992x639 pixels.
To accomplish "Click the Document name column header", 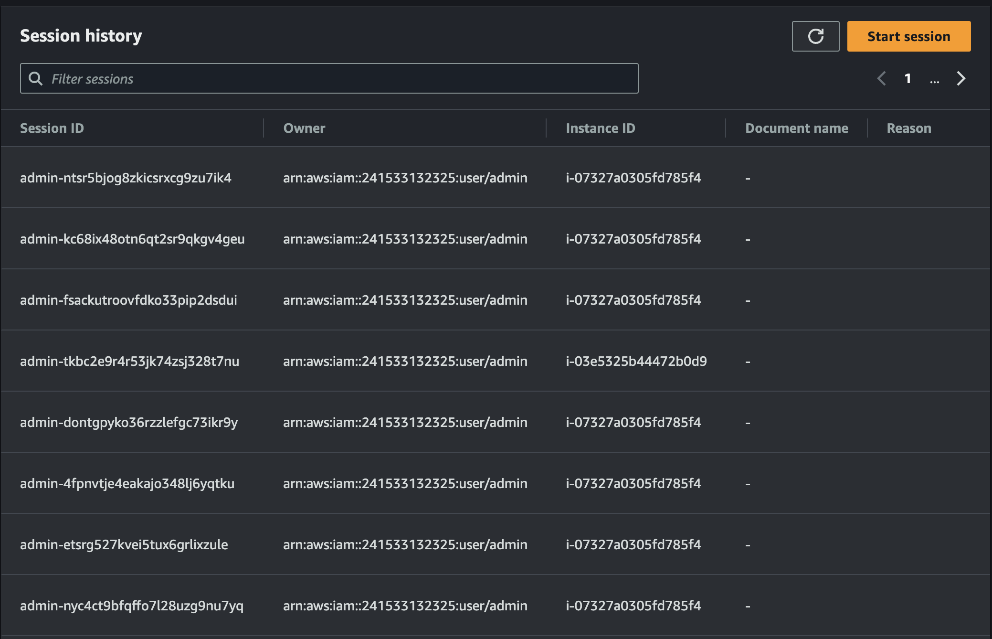I will 796,128.
